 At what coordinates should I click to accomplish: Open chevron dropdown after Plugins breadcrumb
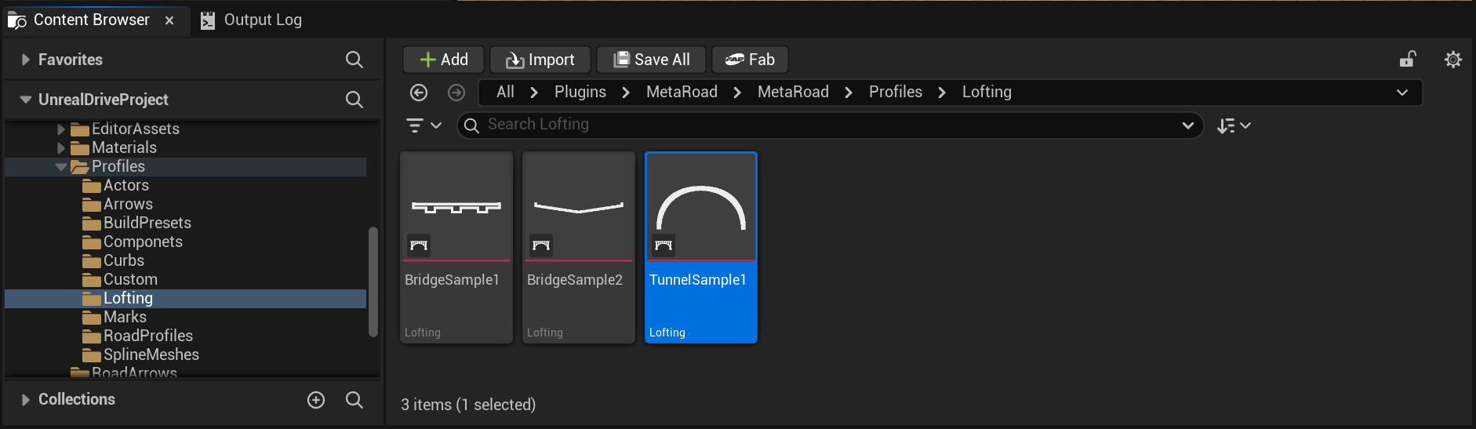626,93
